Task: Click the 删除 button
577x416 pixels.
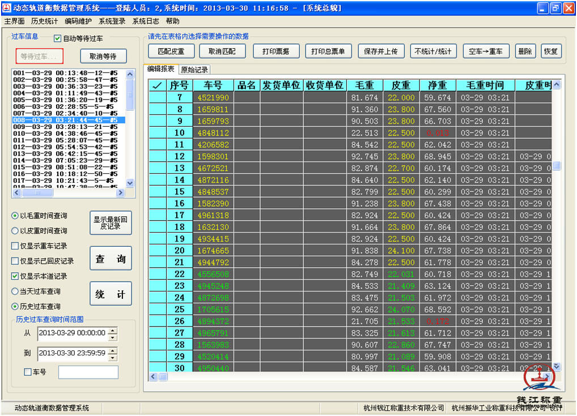Action: click(x=525, y=52)
